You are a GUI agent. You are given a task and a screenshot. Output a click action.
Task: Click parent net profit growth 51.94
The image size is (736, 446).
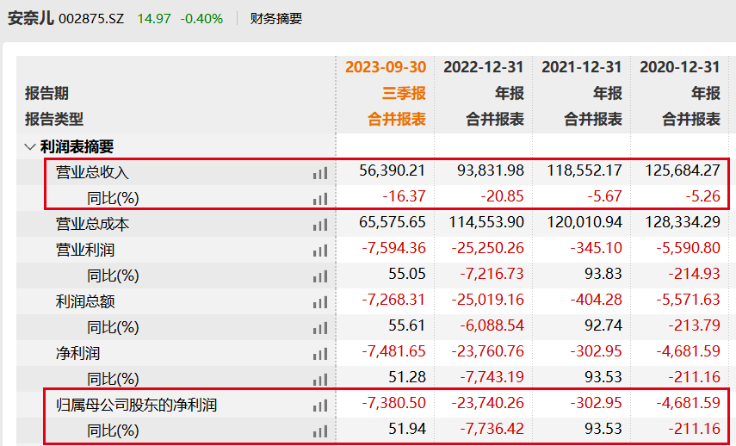coord(407,429)
